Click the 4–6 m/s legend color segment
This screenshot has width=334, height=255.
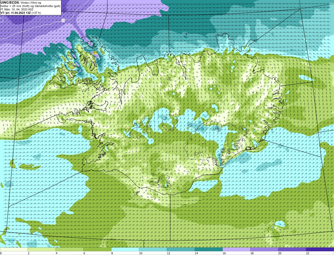coord(70,249)
